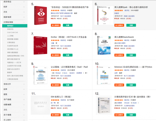The height and width of the screenshot is (121, 156).
Task: Open the 深入理解Spark：核心思想与源码分析 title link
Action: pos(131,7)
